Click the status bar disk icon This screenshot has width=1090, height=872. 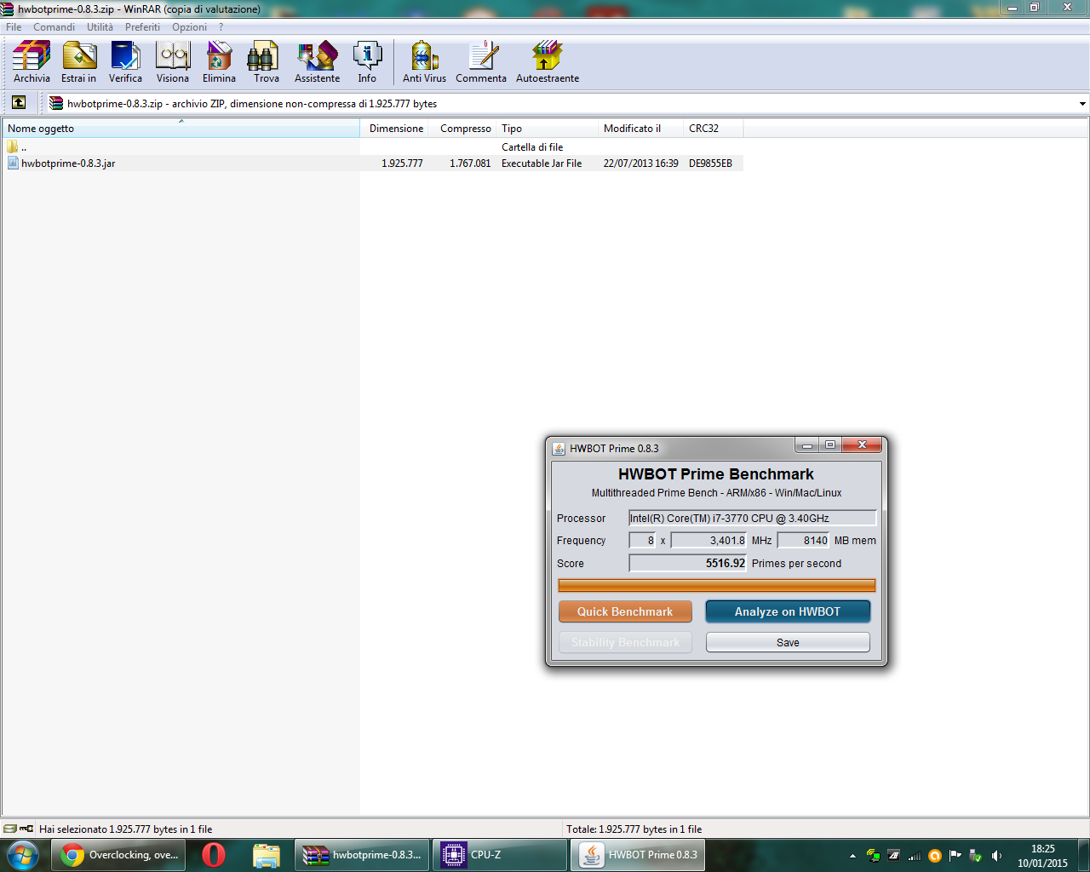[9, 829]
